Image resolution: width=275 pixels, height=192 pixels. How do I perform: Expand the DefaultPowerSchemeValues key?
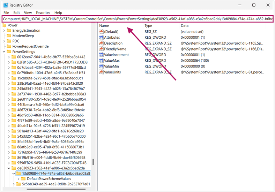tap(18, 179)
